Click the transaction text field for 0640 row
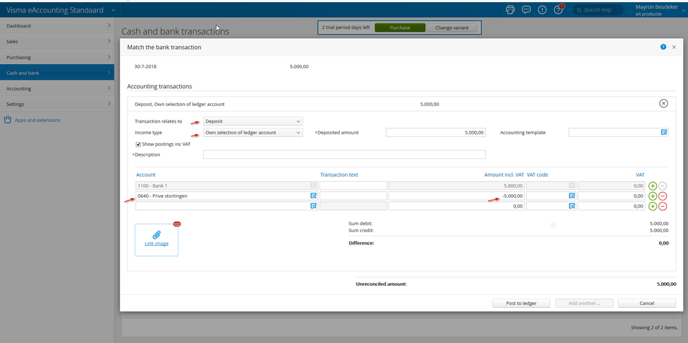Screen dimensions: 688x343 [353, 196]
